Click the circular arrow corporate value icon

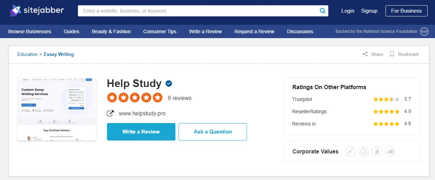click(364, 151)
